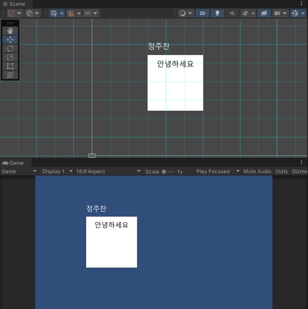Select the 안녕하세요 text in Scene view
This screenshot has height=309, width=308.
coord(175,64)
